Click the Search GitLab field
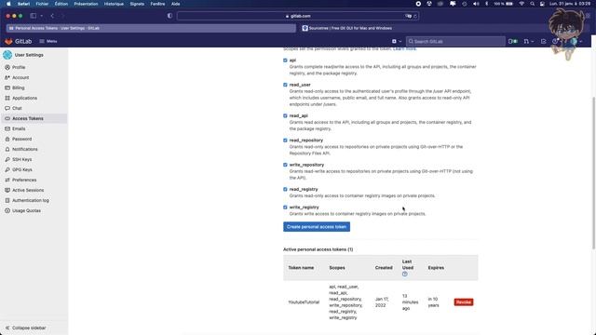Image resolution: width=596 pixels, height=335 pixels. click(x=455, y=41)
